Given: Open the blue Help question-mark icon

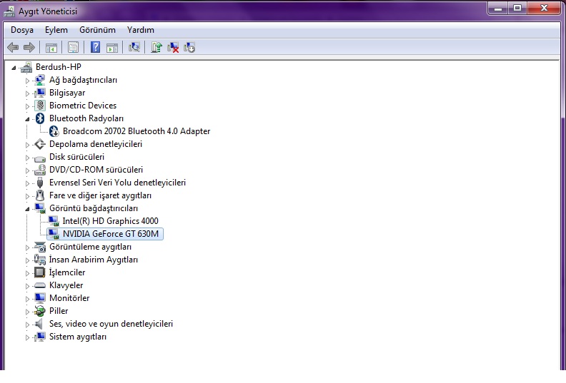Looking at the screenshot, I should [x=95, y=47].
